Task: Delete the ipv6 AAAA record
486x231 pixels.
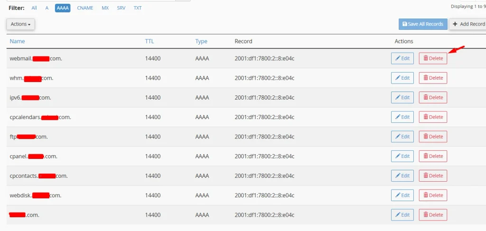Action: [x=433, y=98]
